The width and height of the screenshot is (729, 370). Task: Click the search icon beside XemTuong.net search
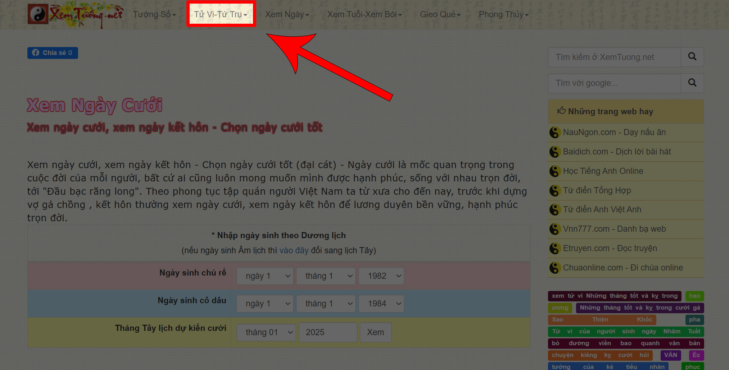click(x=692, y=57)
